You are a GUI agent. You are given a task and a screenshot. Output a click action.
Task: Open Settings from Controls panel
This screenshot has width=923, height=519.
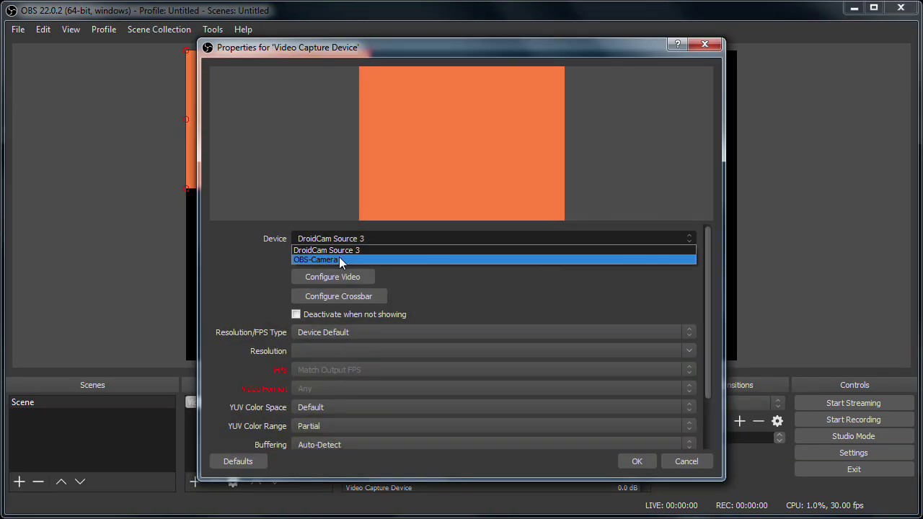[854, 453]
